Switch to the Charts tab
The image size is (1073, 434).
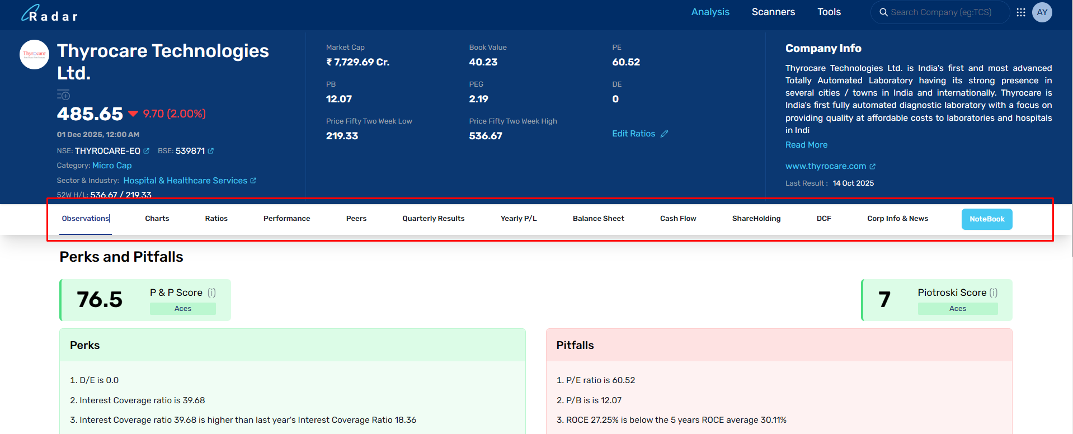point(157,219)
